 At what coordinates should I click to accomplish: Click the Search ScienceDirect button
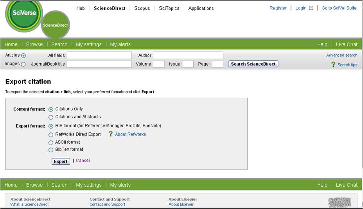pos(253,64)
